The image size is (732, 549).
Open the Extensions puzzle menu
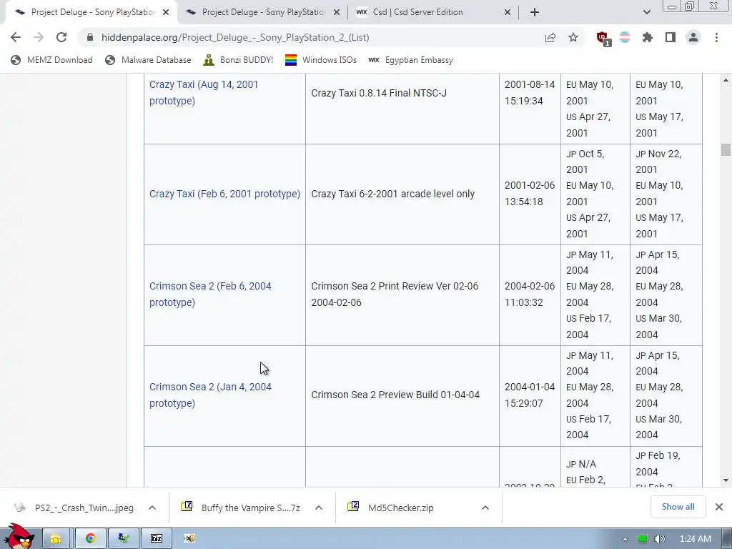click(648, 37)
